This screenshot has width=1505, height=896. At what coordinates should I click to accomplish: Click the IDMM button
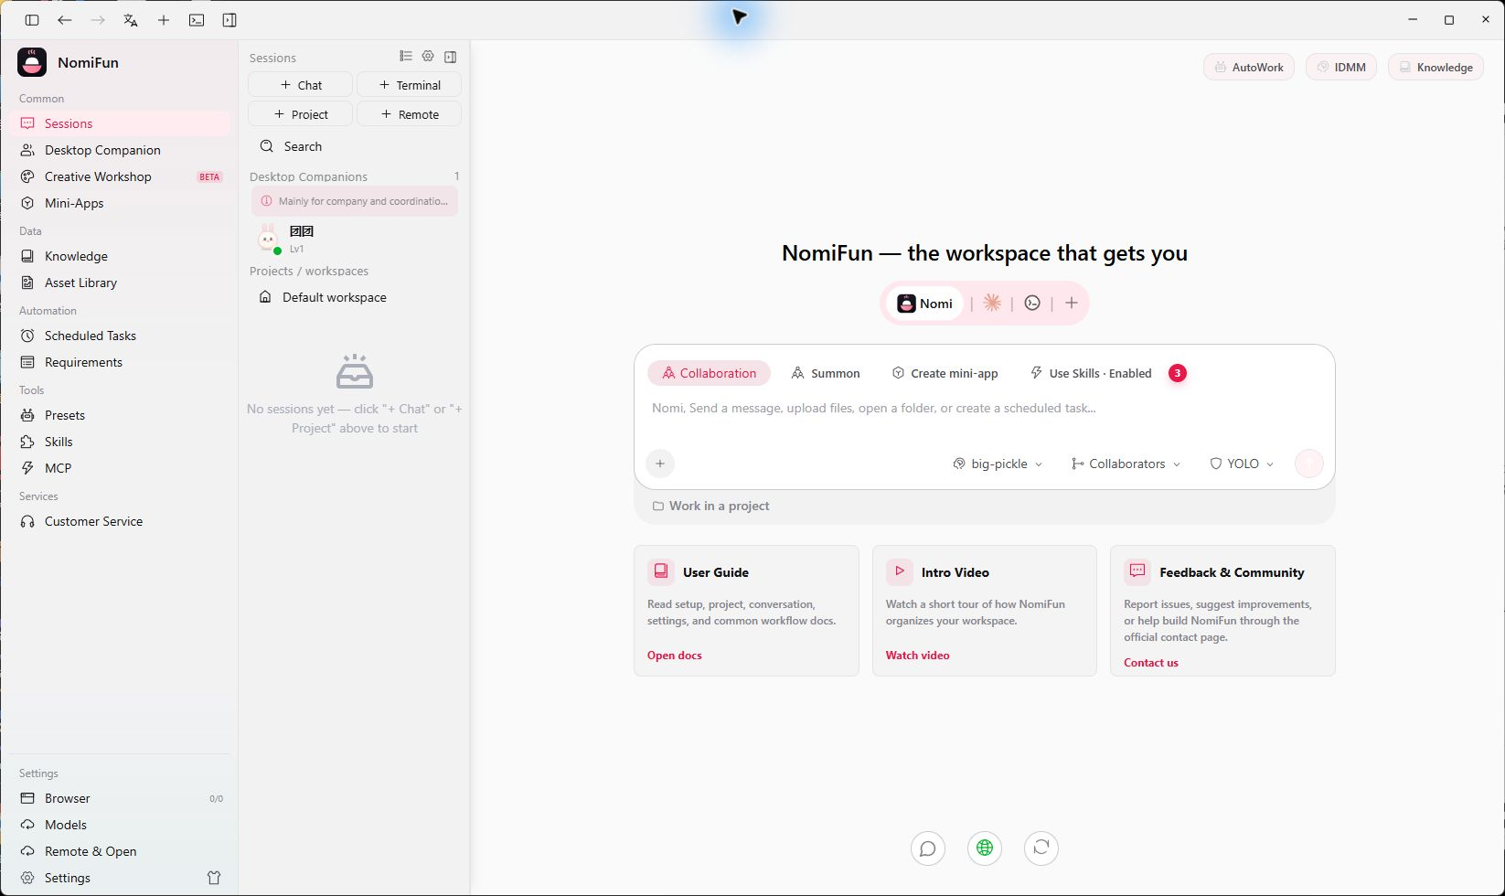pyautogui.click(x=1341, y=67)
